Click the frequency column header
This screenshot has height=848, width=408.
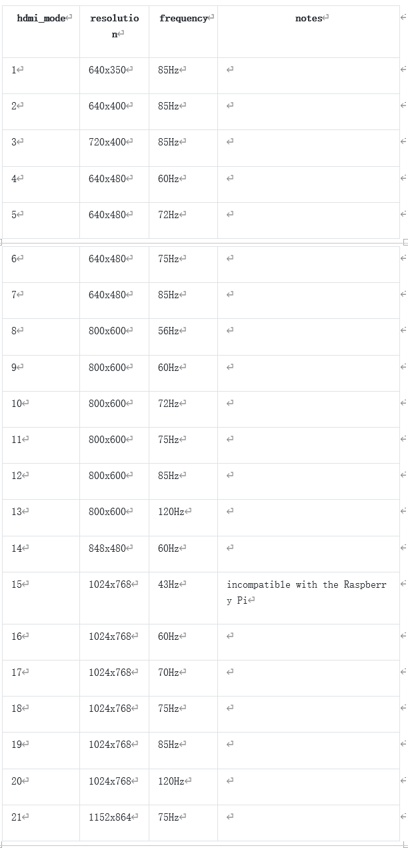point(183,31)
